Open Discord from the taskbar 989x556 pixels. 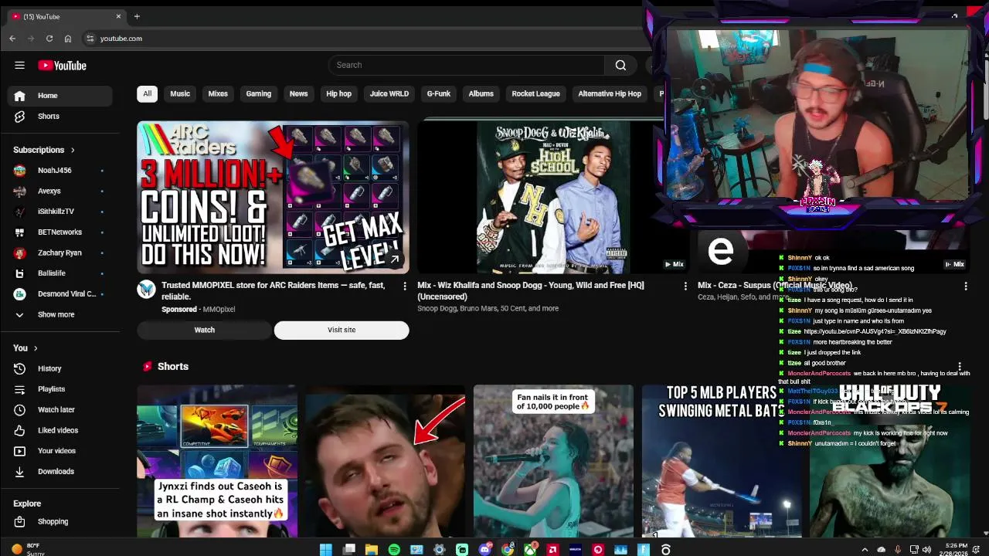[485, 549]
